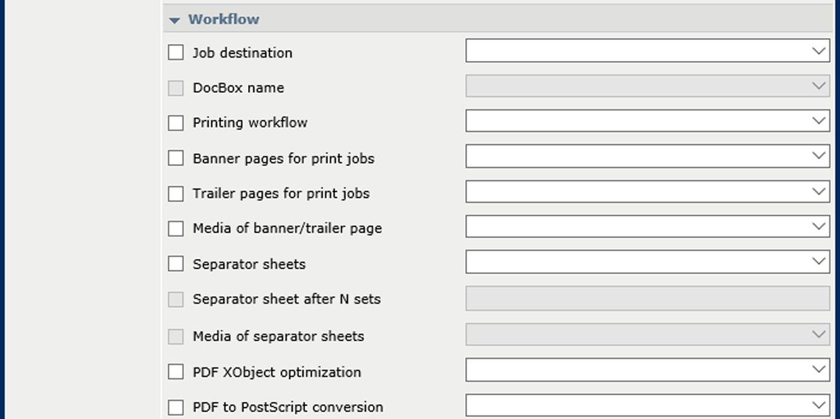Open Trailer pages for print jobs dropdown
The image size is (840, 419).
647,192
